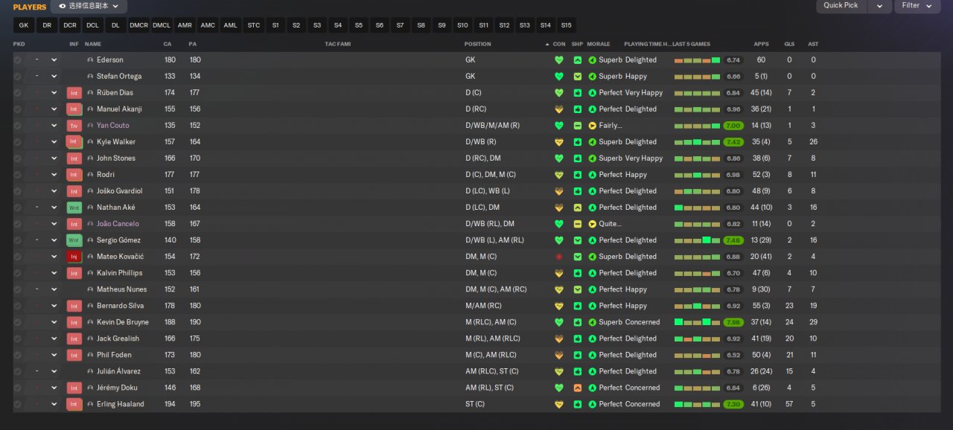Open Erling Haaland's player profile
953x430 pixels.
pyautogui.click(x=121, y=404)
